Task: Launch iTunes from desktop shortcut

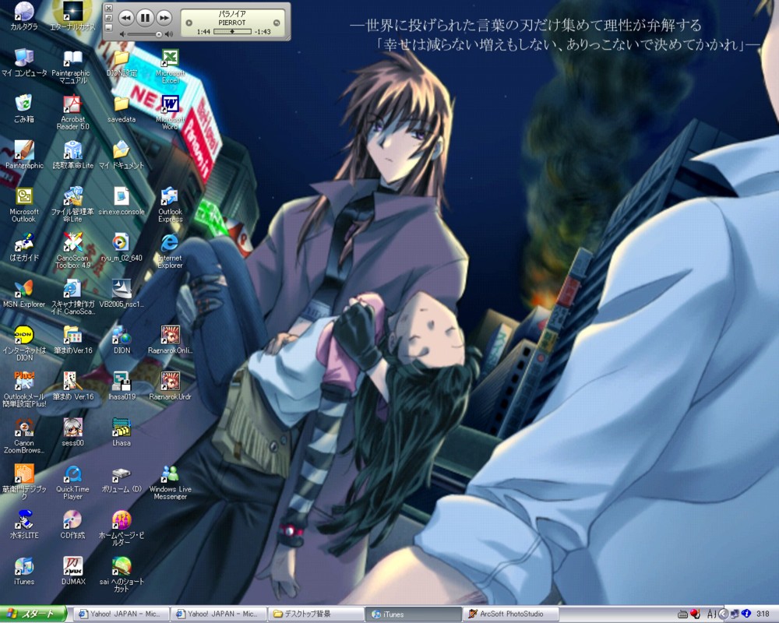Action: pos(24,571)
